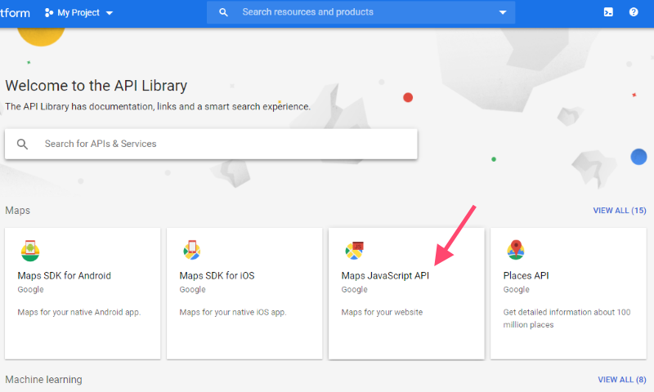Image resolution: width=654 pixels, height=392 pixels.
Task: Open Cloud Shell terminal icon
Action: click(x=608, y=12)
